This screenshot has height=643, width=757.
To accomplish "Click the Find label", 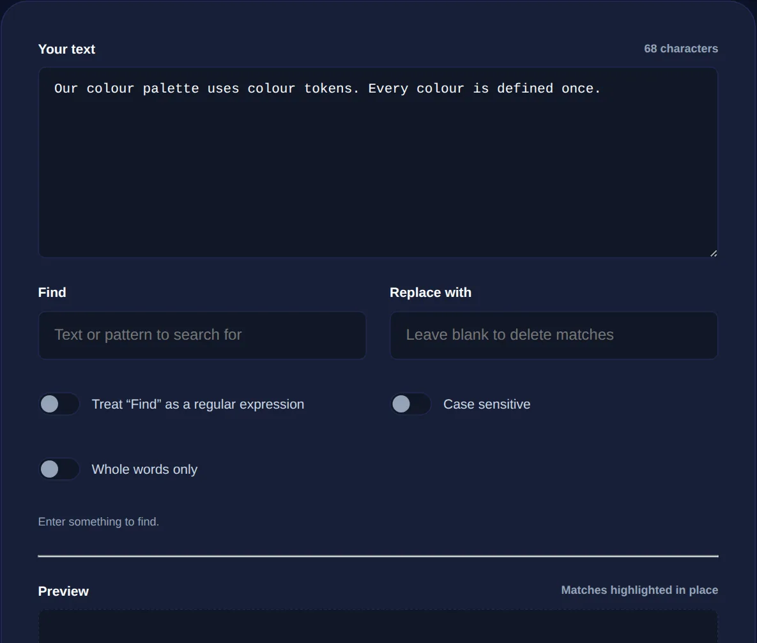I will click(x=52, y=292).
